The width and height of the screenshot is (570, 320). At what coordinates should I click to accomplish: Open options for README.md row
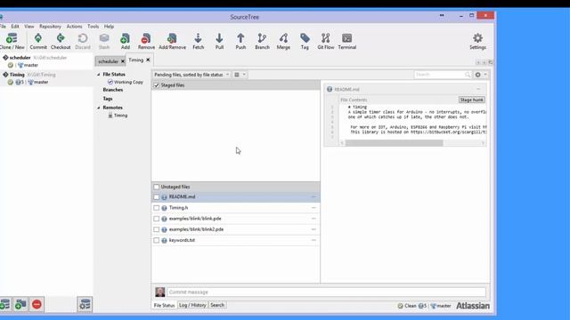tap(313, 197)
